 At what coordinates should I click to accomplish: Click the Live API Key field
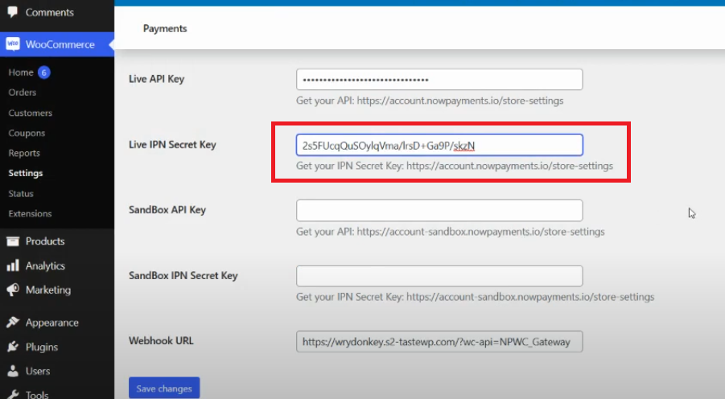click(x=439, y=80)
